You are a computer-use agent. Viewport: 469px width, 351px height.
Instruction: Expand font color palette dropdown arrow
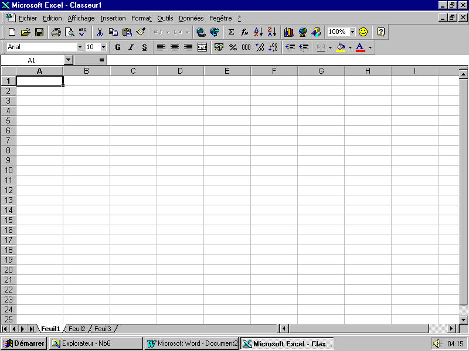coord(370,47)
